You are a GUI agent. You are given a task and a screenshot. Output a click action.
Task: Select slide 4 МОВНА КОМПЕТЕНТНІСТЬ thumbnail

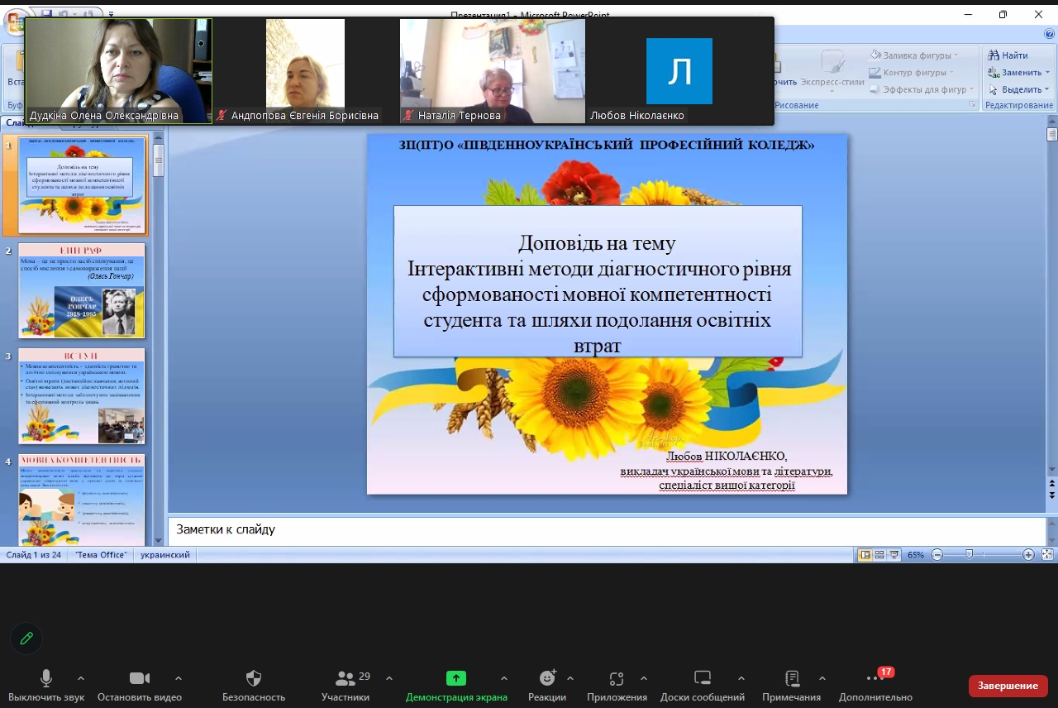[x=82, y=499]
